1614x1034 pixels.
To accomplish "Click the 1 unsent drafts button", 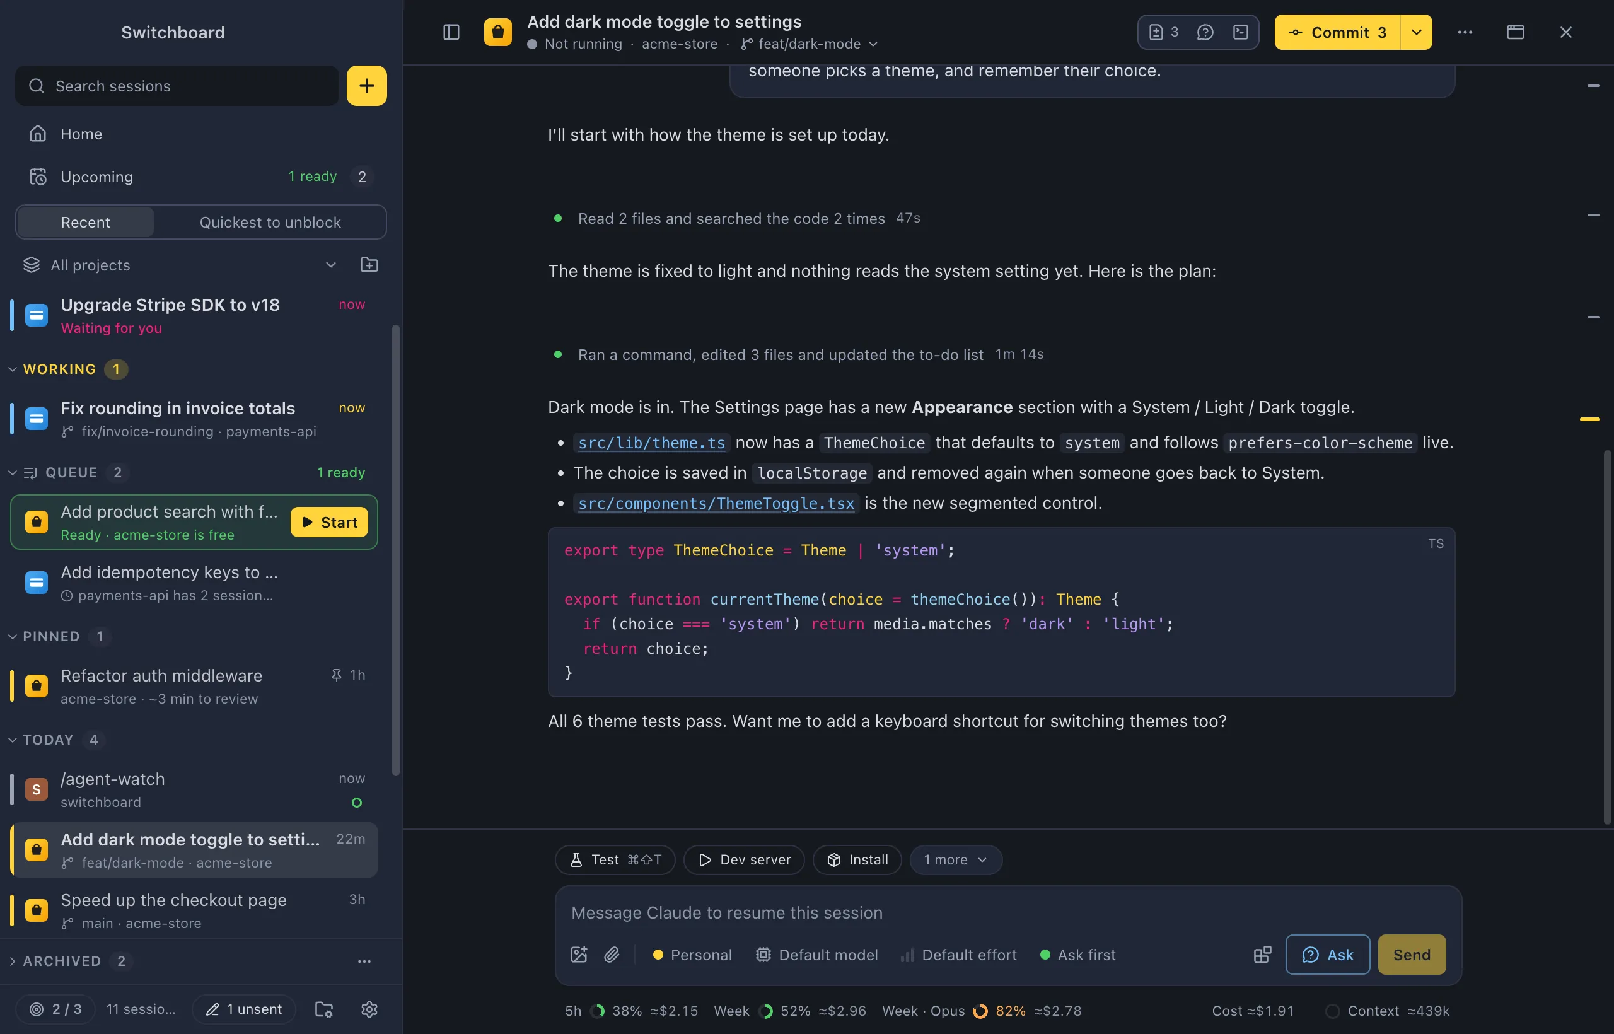I will (x=244, y=1009).
